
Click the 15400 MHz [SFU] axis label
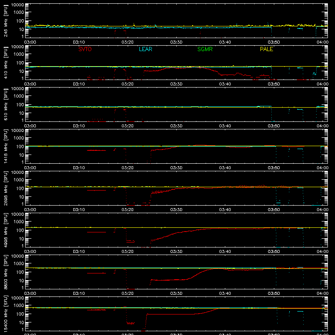[6, 314]
